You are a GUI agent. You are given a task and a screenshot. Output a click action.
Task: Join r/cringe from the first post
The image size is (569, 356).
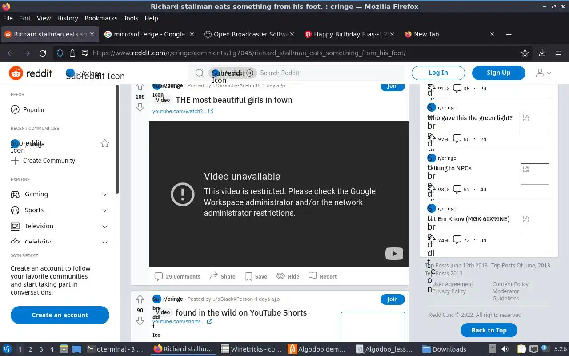click(393, 86)
